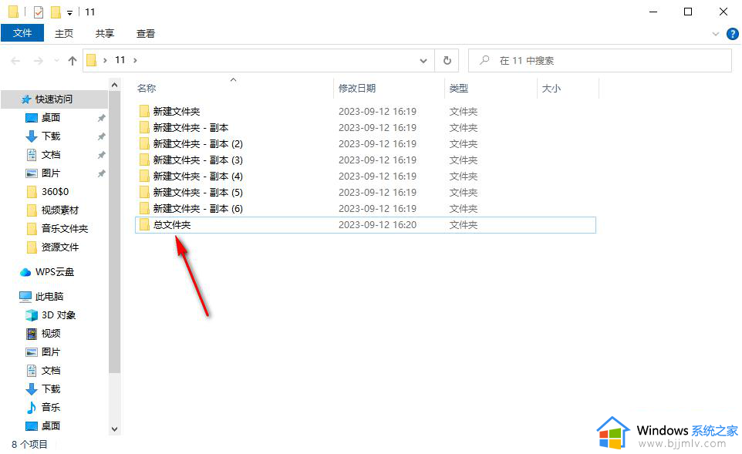Open pinned 图片 under quick access
The image size is (742, 454).
tap(51, 173)
